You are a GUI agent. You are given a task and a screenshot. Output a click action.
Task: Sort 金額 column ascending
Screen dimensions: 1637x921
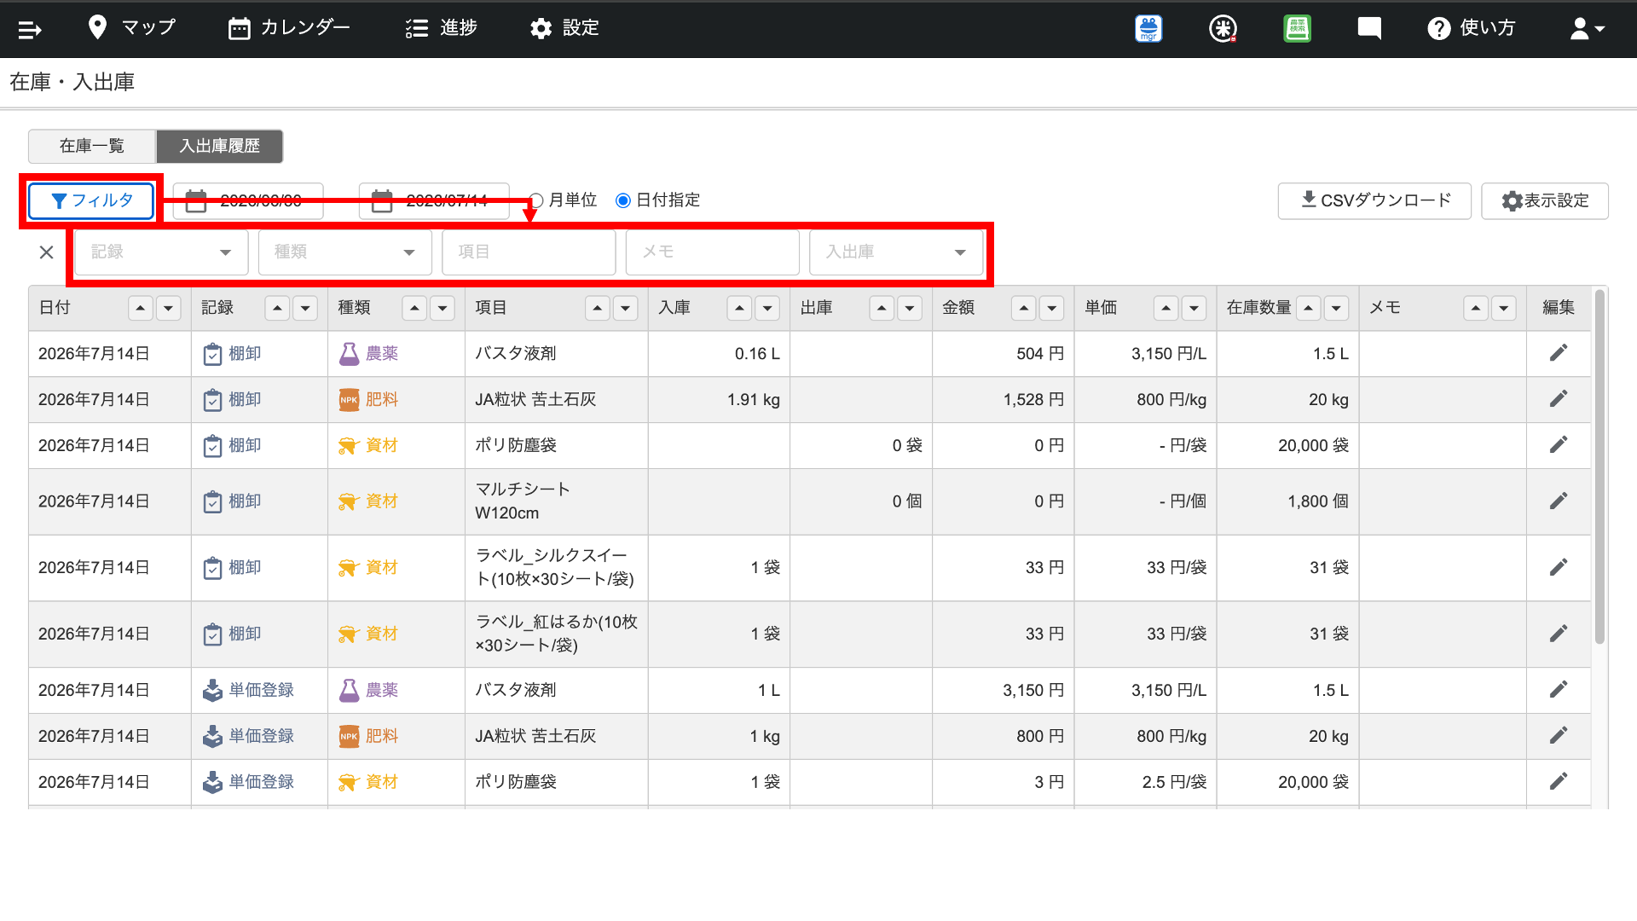tap(1024, 308)
